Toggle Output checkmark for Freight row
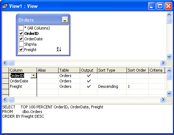Image resolution: width=174 pixels, height=135 pixels. (x=89, y=86)
